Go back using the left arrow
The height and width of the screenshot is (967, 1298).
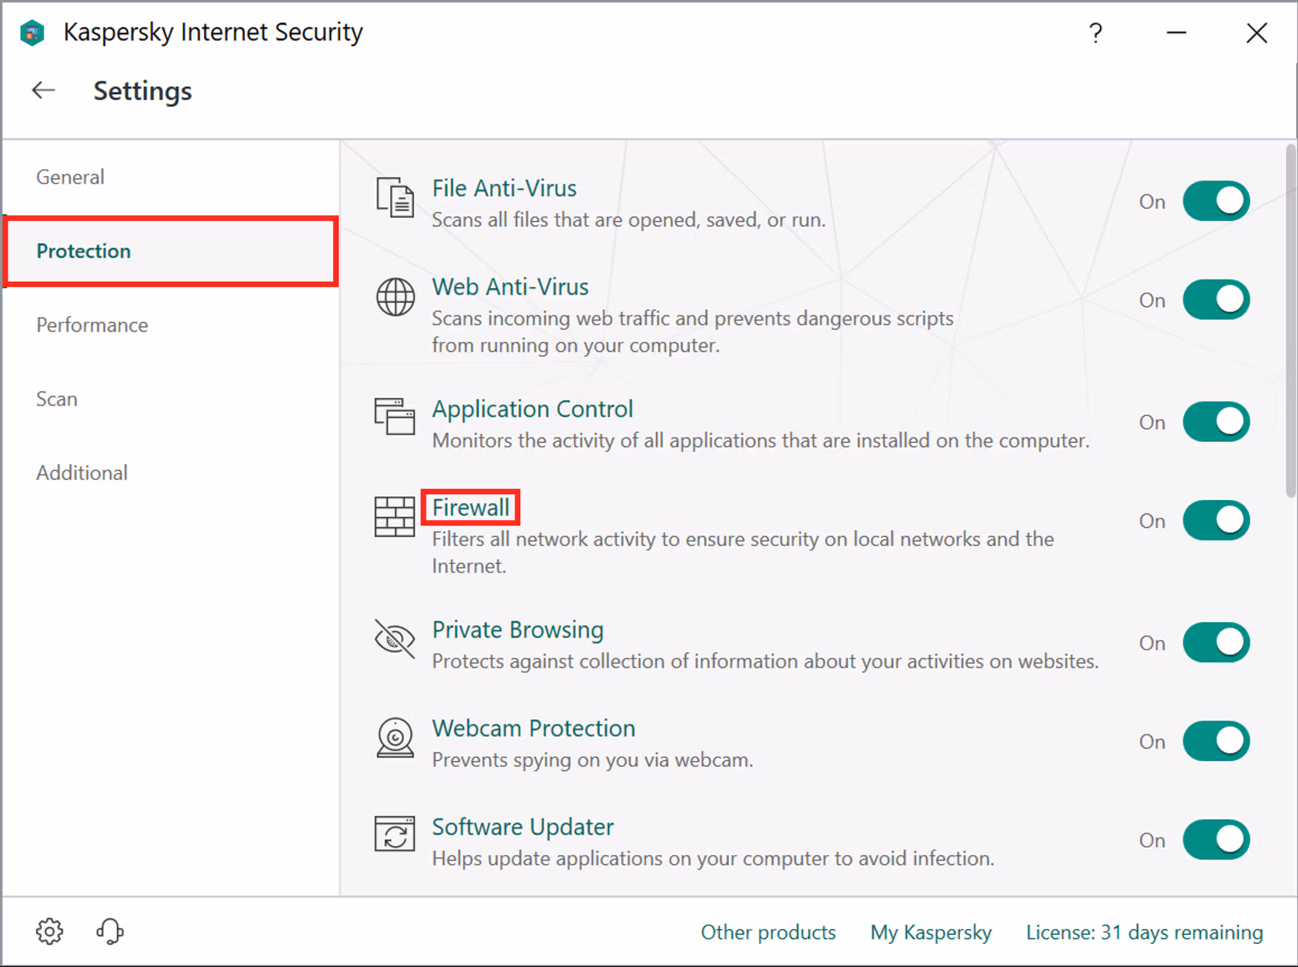(43, 91)
